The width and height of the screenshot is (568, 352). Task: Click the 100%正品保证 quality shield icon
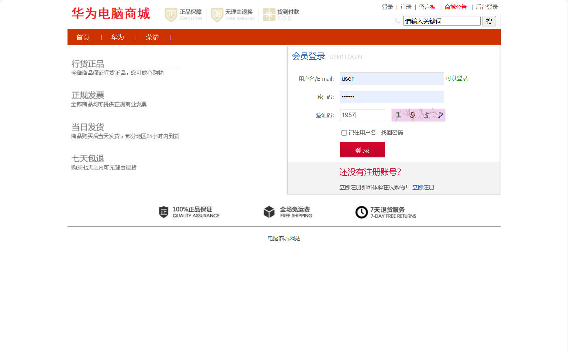click(x=163, y=212)
